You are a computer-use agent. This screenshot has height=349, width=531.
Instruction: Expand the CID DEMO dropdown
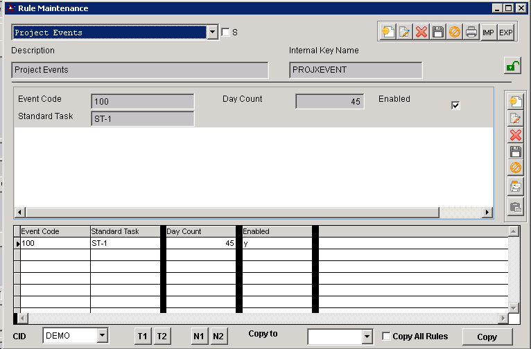pyautogui.click(x=103, y=336)
